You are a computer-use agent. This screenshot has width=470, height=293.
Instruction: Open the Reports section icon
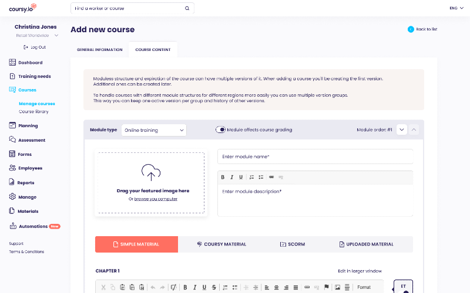pyautogui.click(x=12, y=182)
